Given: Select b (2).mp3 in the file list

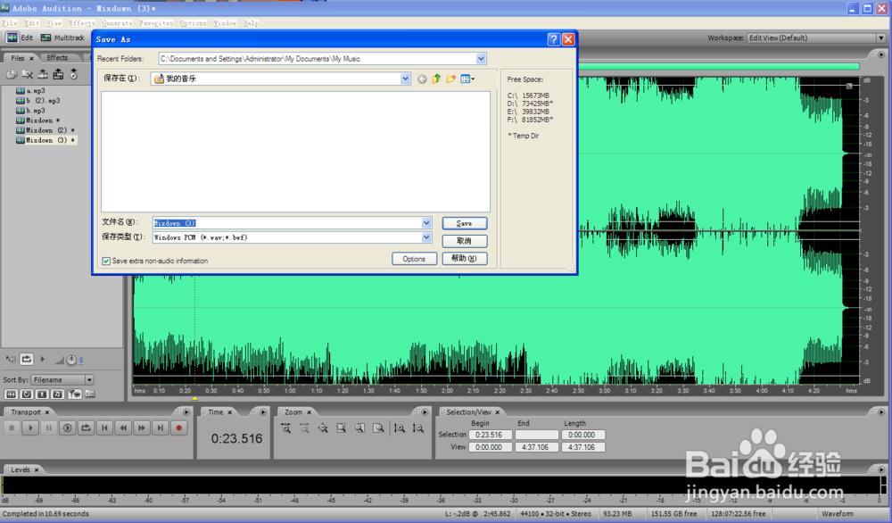Looking at the screenshot, I should [x=43, y=101].
